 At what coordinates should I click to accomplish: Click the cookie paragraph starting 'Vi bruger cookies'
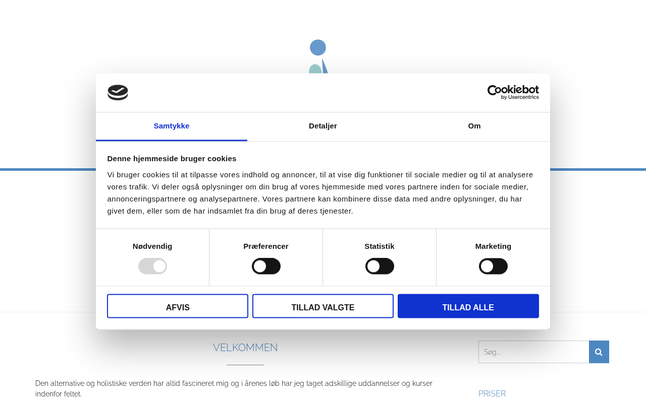[x=320, y=193]
